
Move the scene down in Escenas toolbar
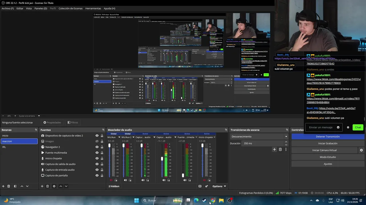coord(27,186)
